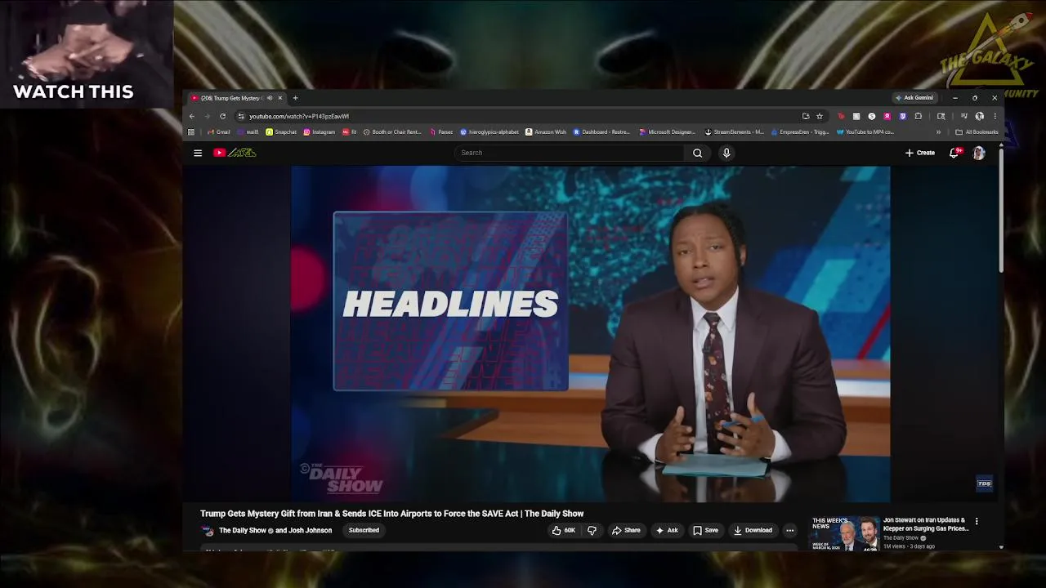The height and width of the screenshot is (588, 1046).
Task: Open a new browser tab
Action: click(x=295, y=98)
